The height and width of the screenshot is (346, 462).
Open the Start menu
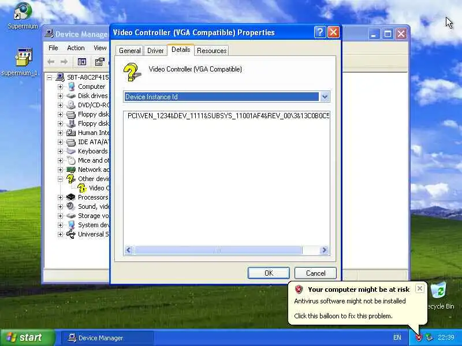point(28,337)
